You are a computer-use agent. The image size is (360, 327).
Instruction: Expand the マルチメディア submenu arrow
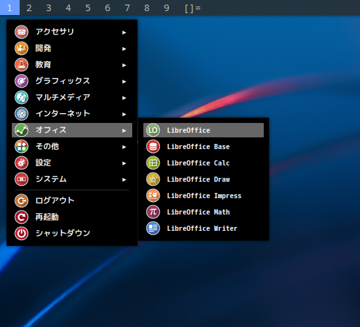(x=124, y=98)
